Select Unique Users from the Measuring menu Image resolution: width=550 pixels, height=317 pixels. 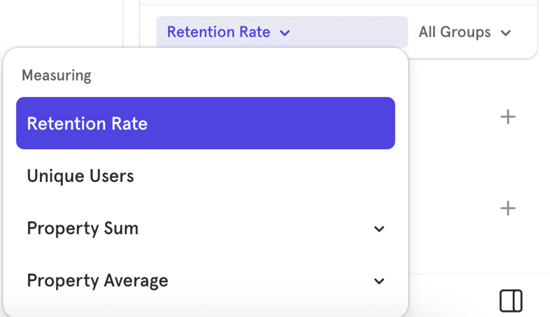80,175
